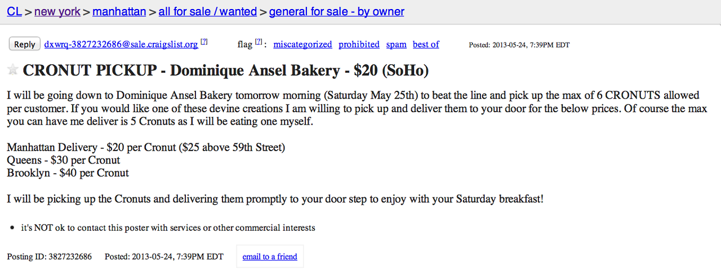Nominate the post for best of
The width and height of the screenshot is (721, 269).
(426, 45)
